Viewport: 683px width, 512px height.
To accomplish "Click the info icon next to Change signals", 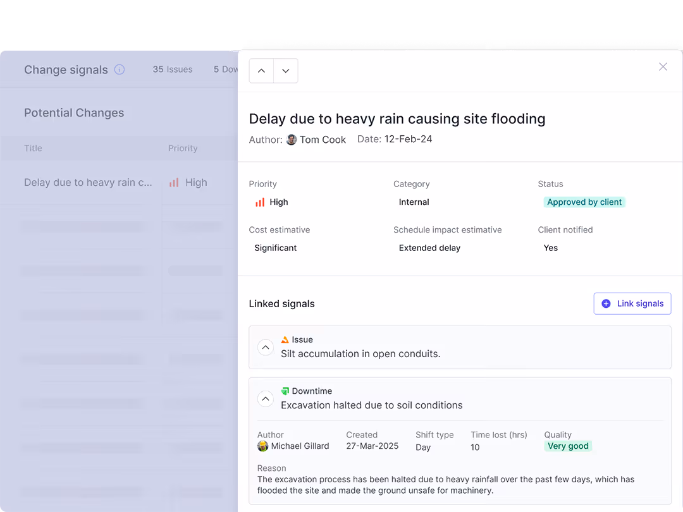I will (x=119, y=70).
